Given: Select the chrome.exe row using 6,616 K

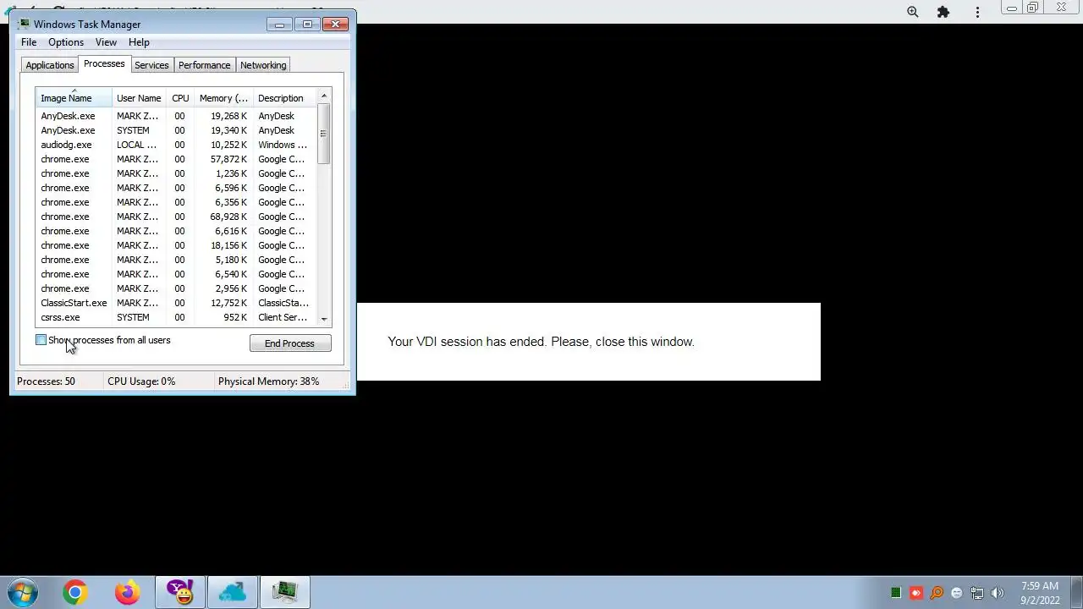Looking at the screenshot, I should click(x=176, y=231).
